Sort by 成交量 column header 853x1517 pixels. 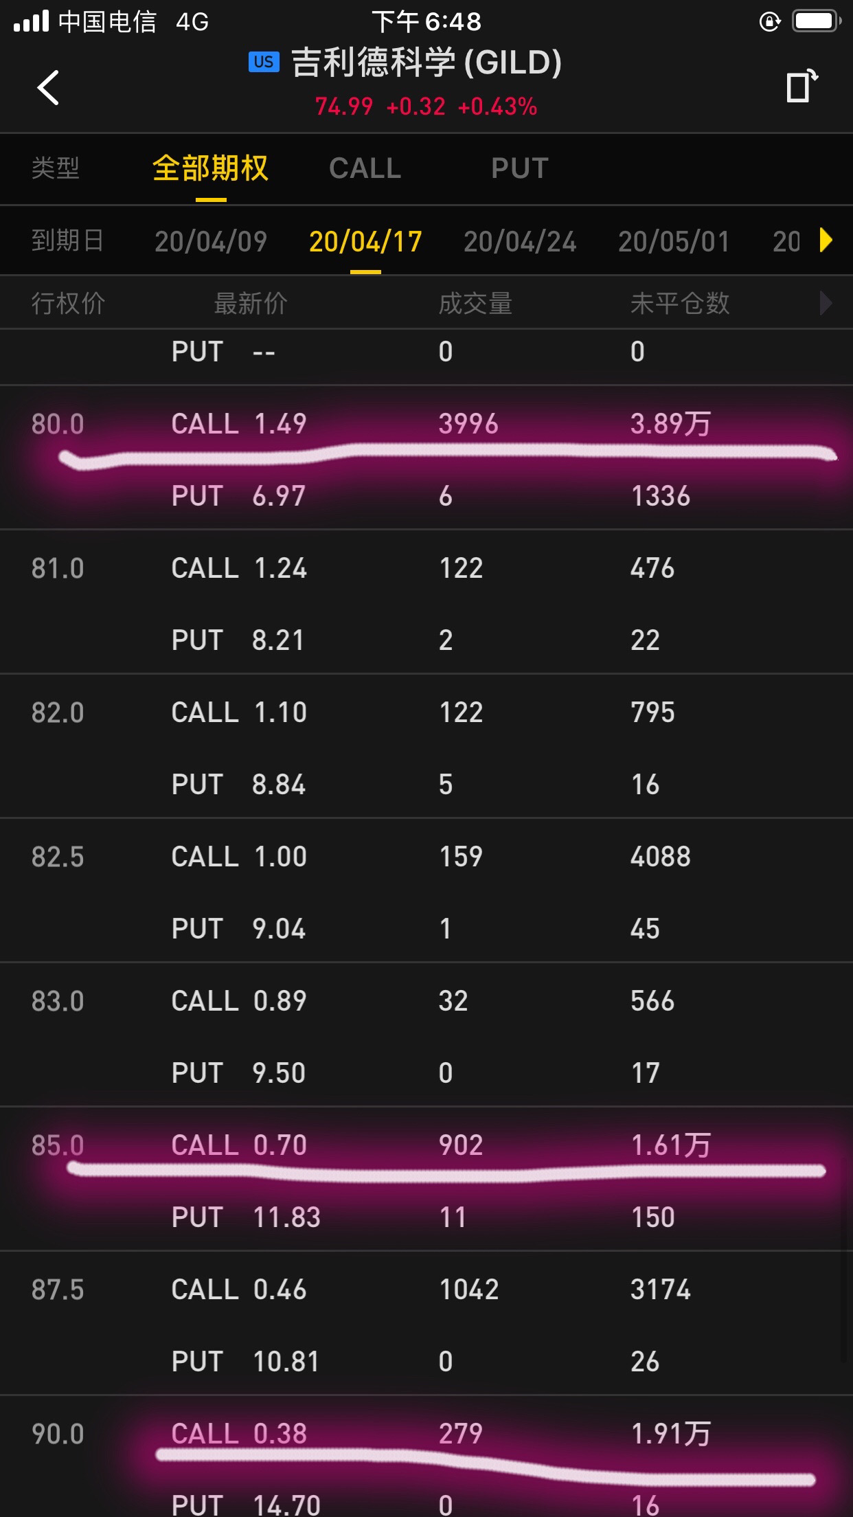476,304
